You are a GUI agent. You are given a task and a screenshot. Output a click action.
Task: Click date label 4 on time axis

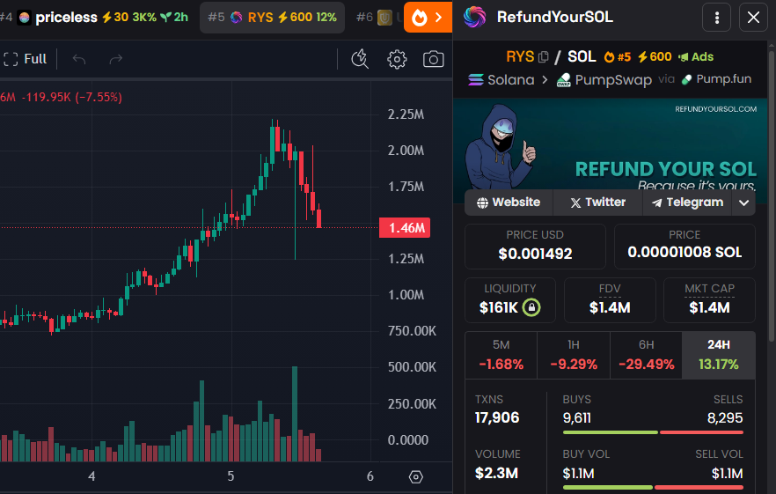pyautogui.click(x=92, y=476)
